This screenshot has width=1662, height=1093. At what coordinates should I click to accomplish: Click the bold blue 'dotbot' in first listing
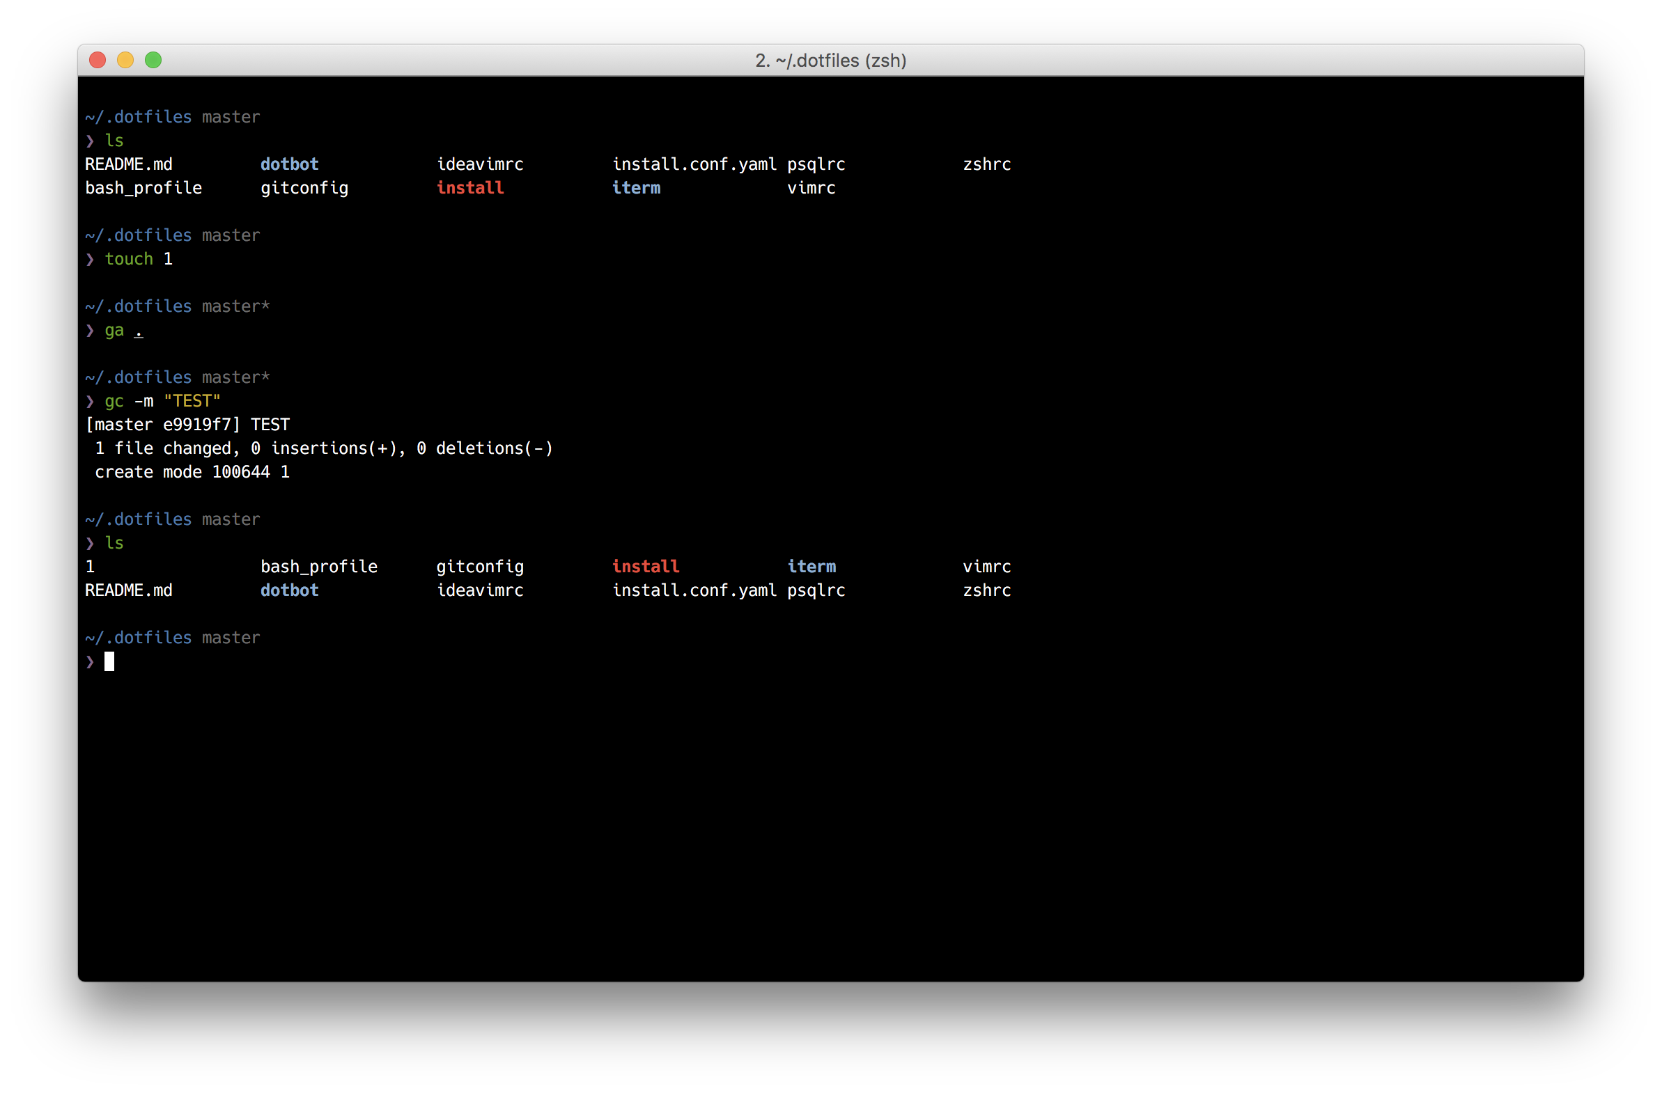click(289, 164)
